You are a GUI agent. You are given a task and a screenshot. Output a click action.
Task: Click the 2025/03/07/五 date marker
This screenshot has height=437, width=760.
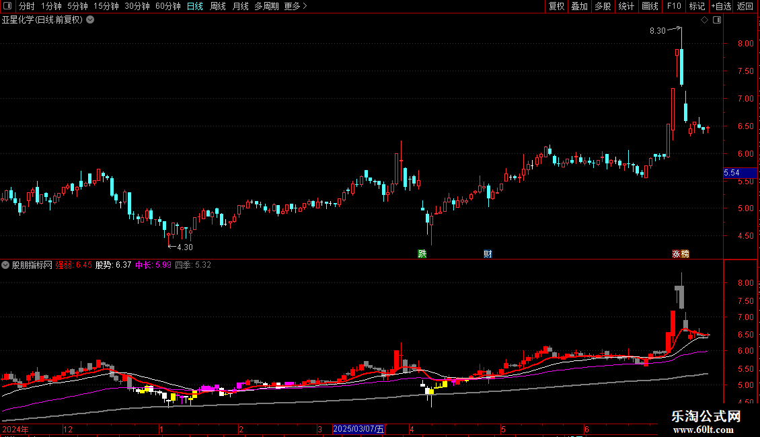click(358, 429)
